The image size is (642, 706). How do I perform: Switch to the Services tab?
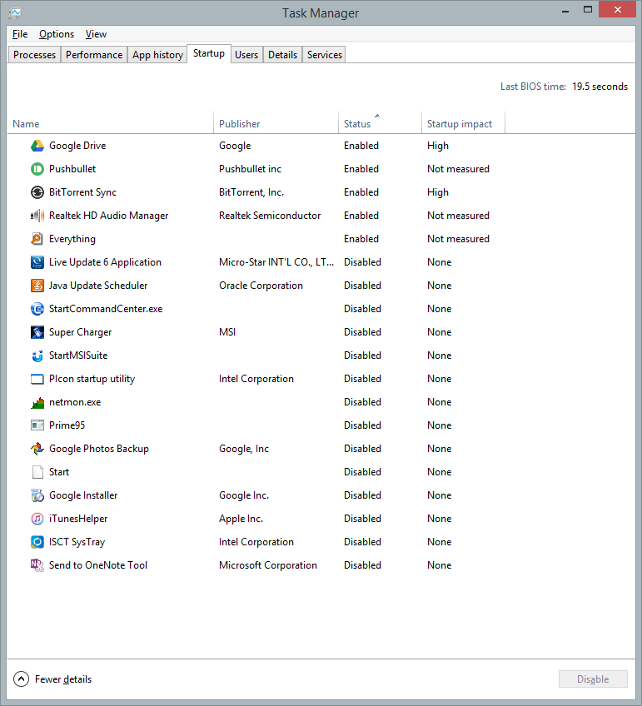tap(325, 55)
